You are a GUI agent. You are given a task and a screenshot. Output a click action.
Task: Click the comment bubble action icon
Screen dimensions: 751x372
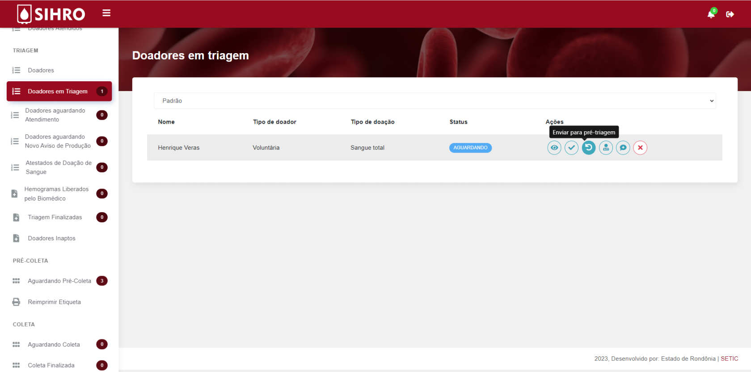coord(623,148)
